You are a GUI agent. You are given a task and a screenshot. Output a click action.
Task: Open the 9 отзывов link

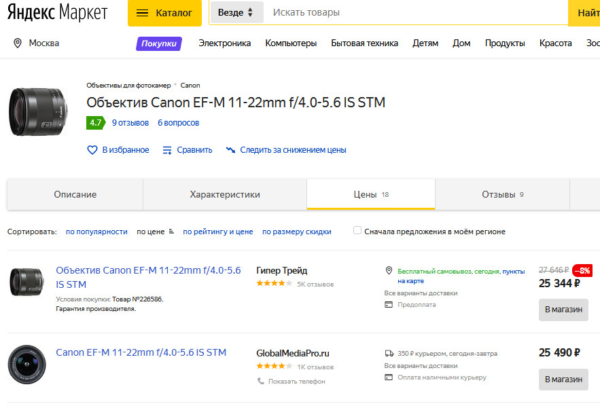(x=130, y=123)
